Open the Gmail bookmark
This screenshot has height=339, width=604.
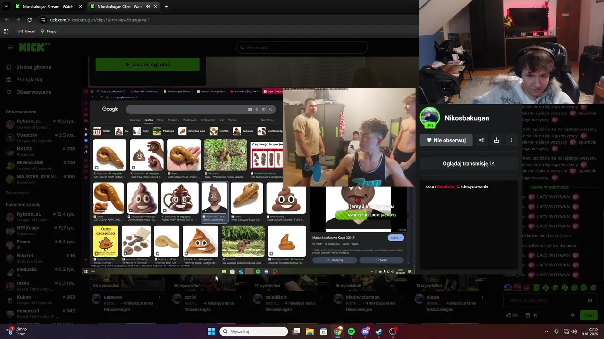tap(26, 31)
